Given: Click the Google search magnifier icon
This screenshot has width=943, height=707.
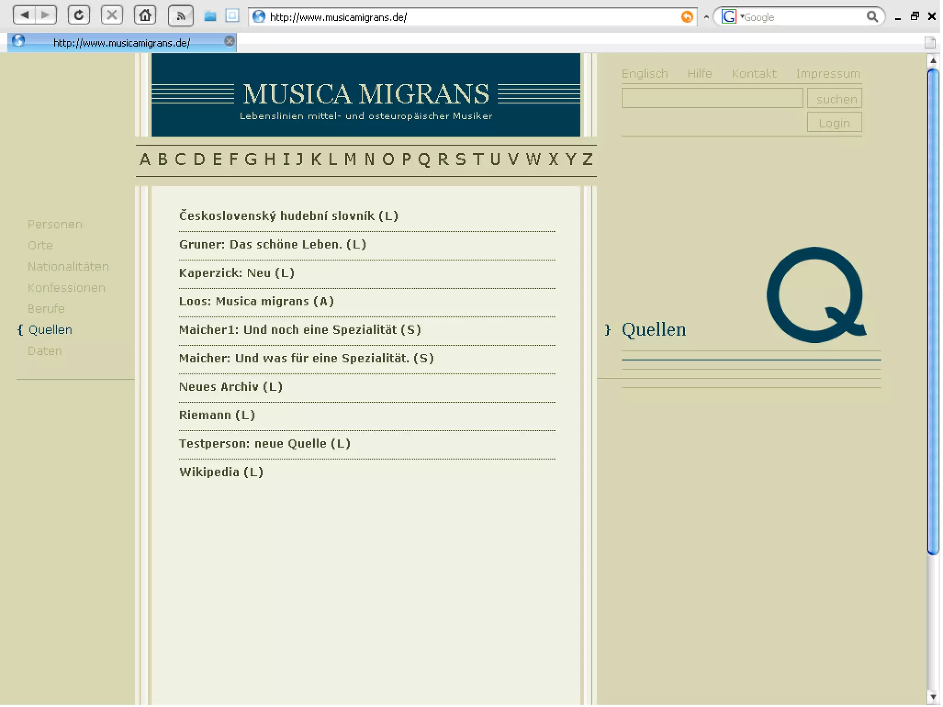Looking at the screenshot, I should coord(872,17).
